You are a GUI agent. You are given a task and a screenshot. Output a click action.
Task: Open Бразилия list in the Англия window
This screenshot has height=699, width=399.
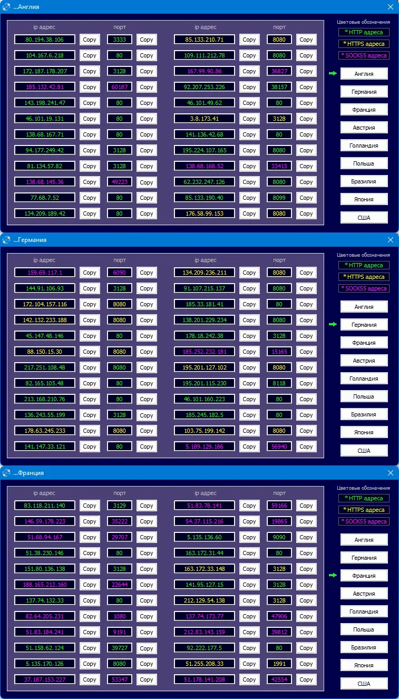[x=364, y=181]
